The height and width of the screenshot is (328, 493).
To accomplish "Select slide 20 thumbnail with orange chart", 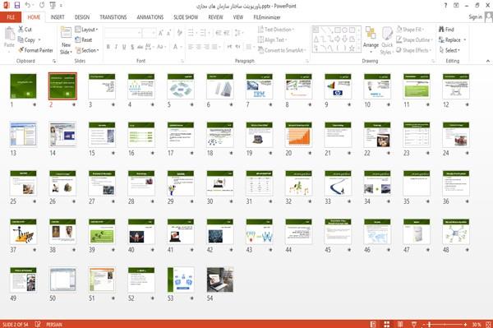I will click(x=299, y=135).
